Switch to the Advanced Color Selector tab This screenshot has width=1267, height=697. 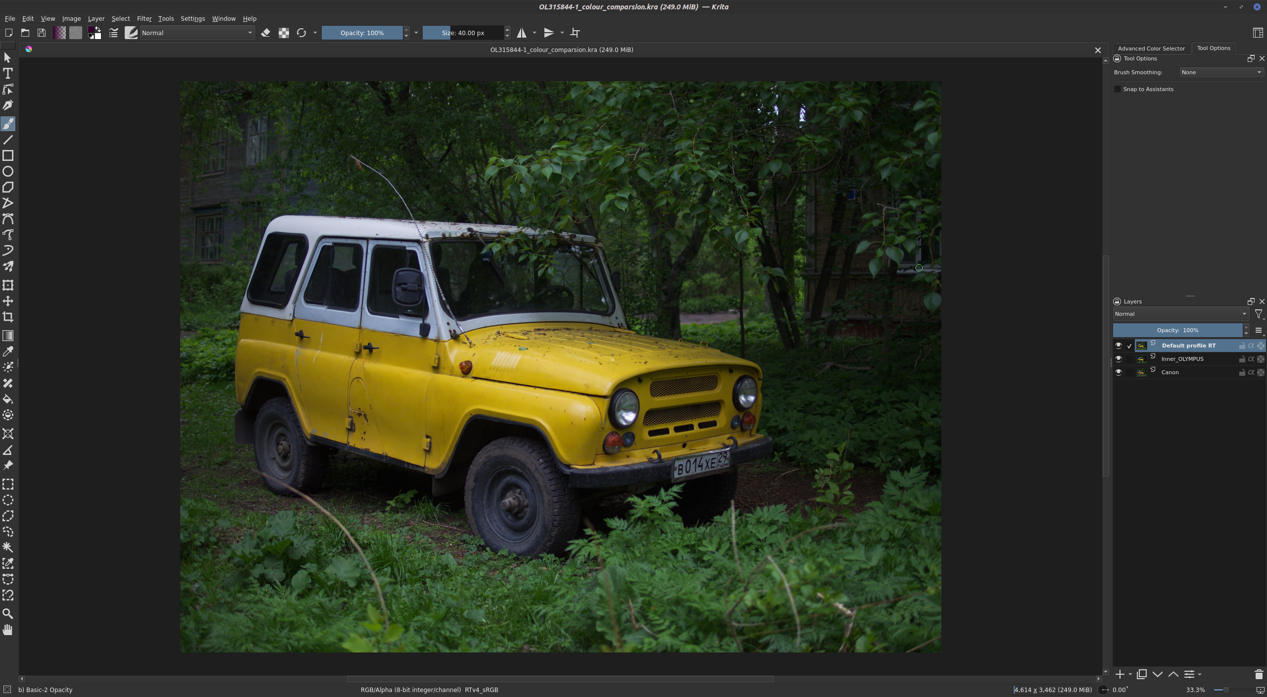pyautogui.click(x=1151, y=48)
